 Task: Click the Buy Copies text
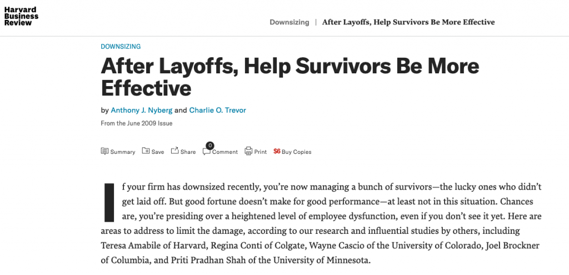pyautogui.click(x=297, y=152)
